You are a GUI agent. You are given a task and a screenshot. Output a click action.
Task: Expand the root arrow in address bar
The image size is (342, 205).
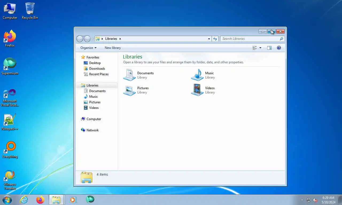(102, 39)
